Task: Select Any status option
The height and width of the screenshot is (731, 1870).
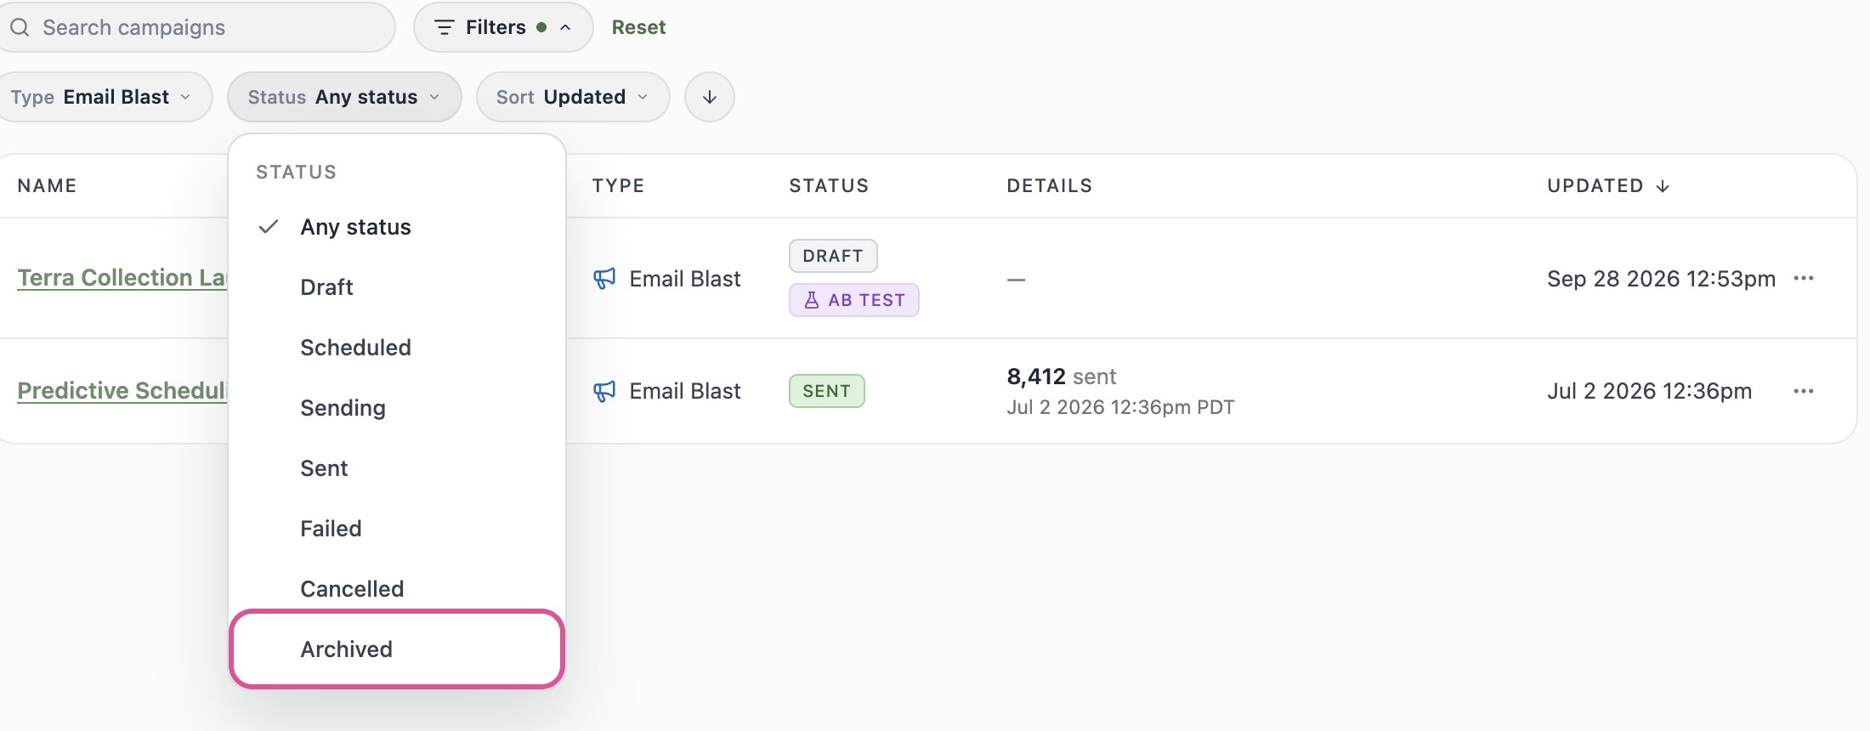Action: (397, 227)
